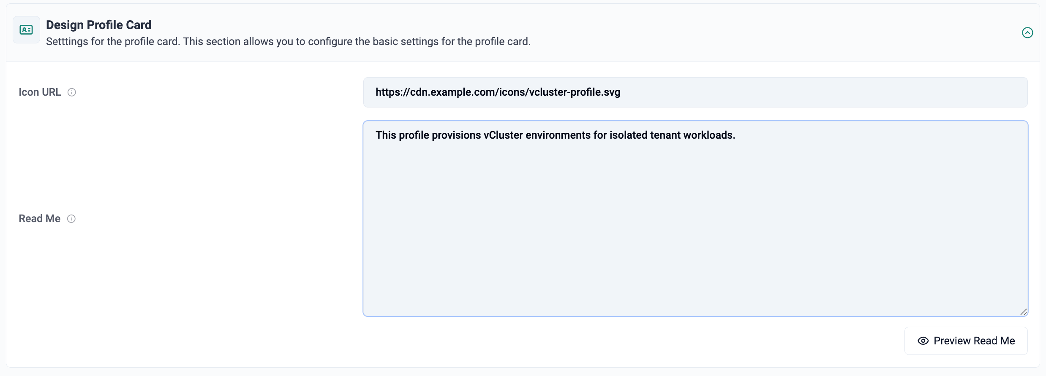Image resolution: width=1046 pixels, height=376 pixels.
Task: Click inside the Read Me text area
Action: point(695,218)
